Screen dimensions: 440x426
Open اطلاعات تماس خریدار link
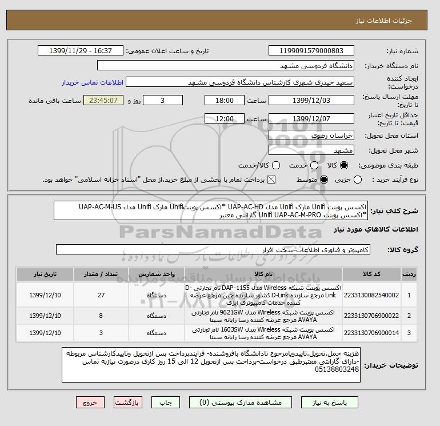[x=93, y=82]
